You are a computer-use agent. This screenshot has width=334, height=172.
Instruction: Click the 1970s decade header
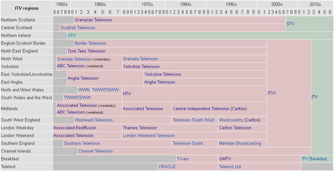point(147,4)
